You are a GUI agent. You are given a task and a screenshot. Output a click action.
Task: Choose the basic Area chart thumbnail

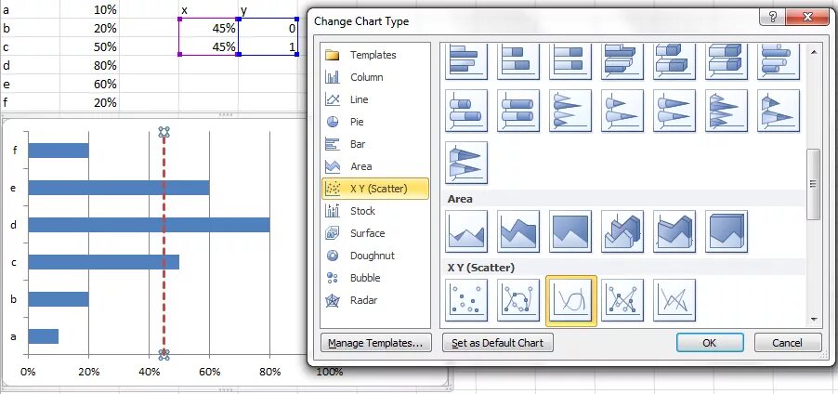(468, 230)
